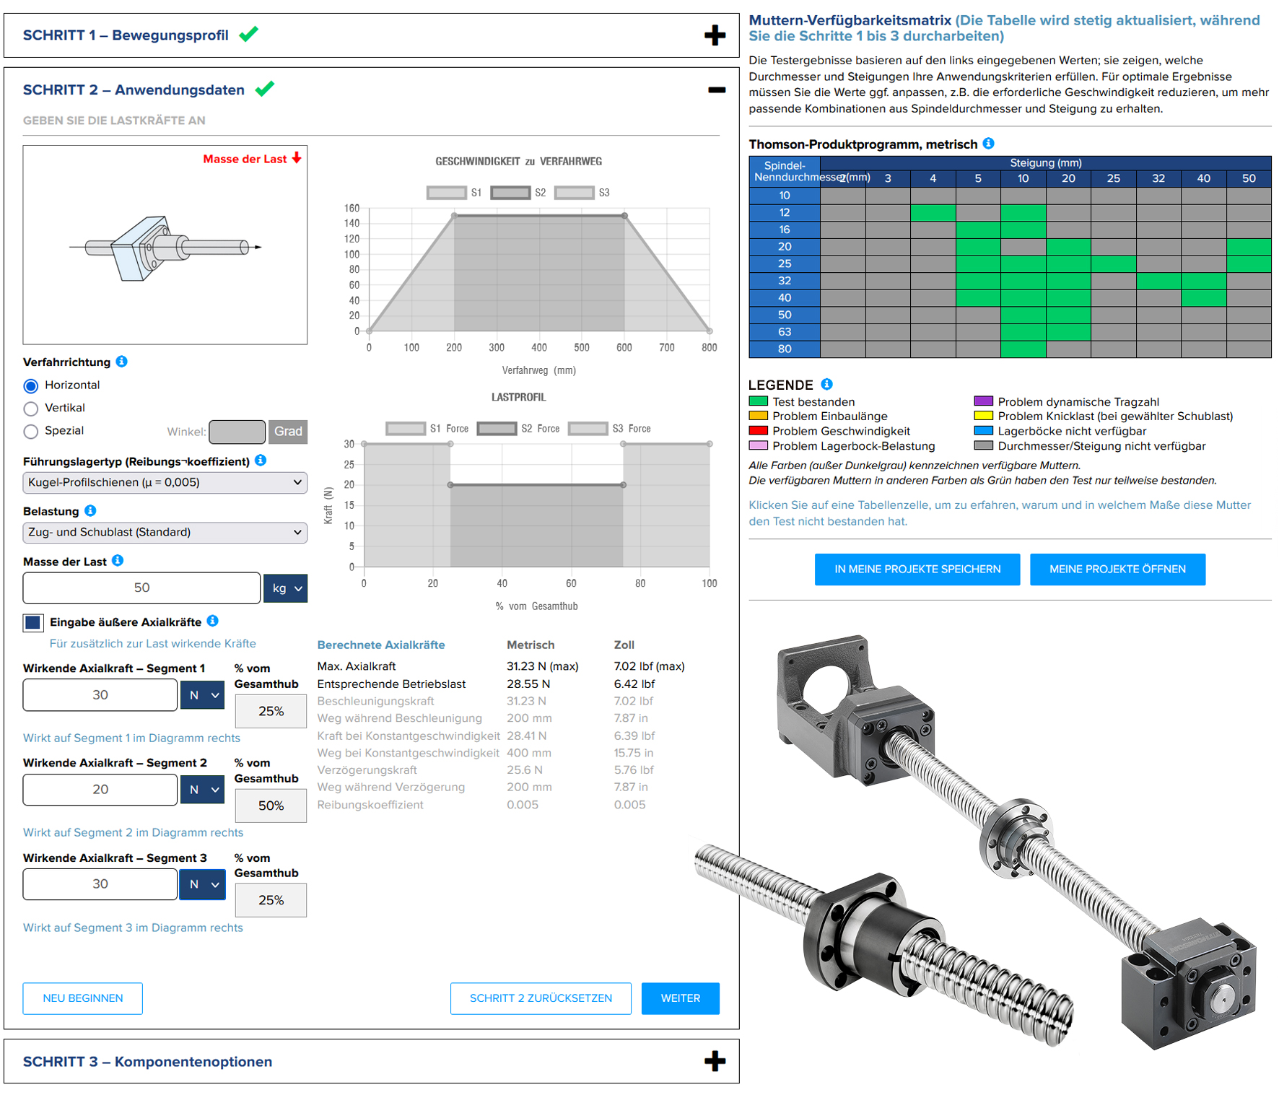Click the info icon beside LEGENDE

click(827, 384)
